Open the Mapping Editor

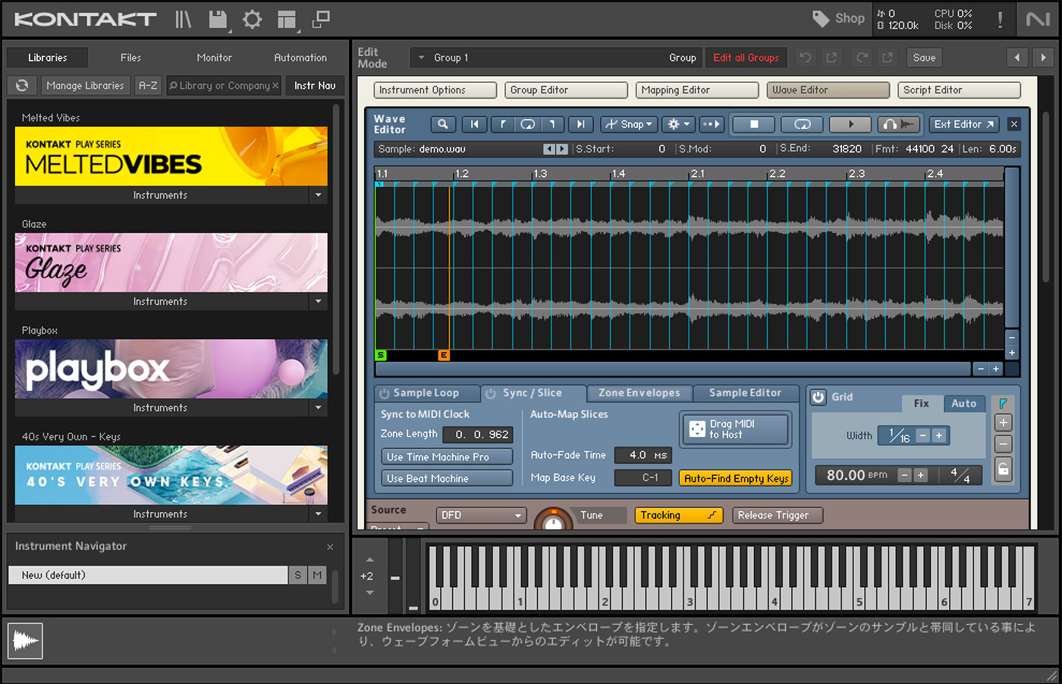click(697, 90)
